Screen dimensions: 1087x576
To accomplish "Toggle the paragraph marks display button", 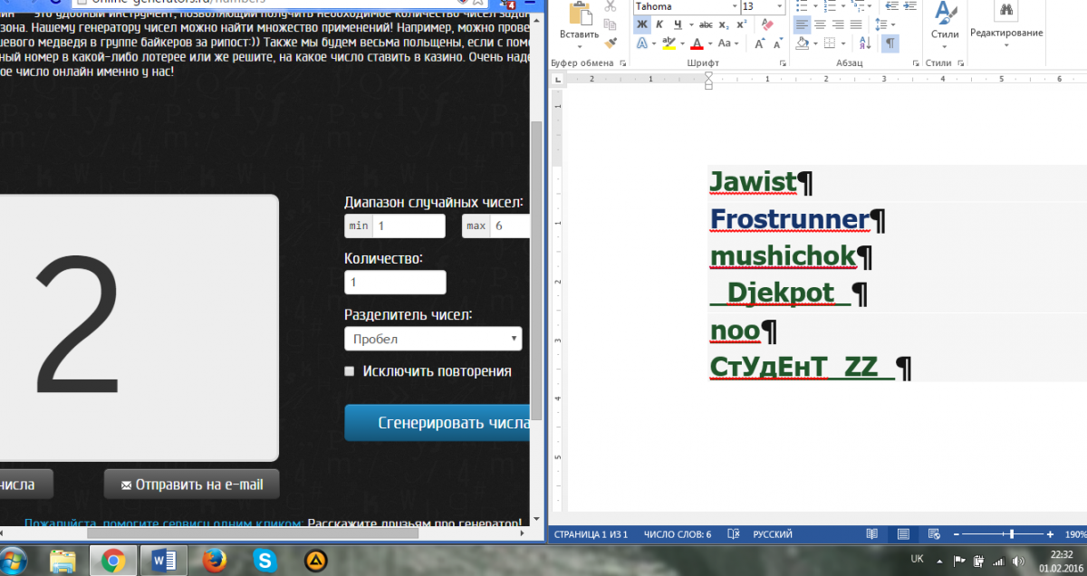I will point(890,43).
